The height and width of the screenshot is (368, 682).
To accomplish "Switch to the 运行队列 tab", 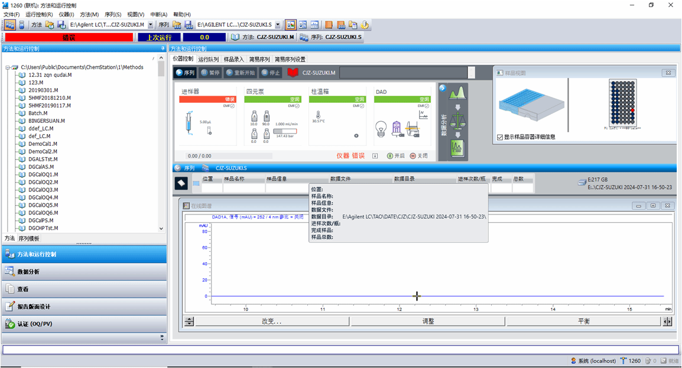I will [x=208, y=59].
